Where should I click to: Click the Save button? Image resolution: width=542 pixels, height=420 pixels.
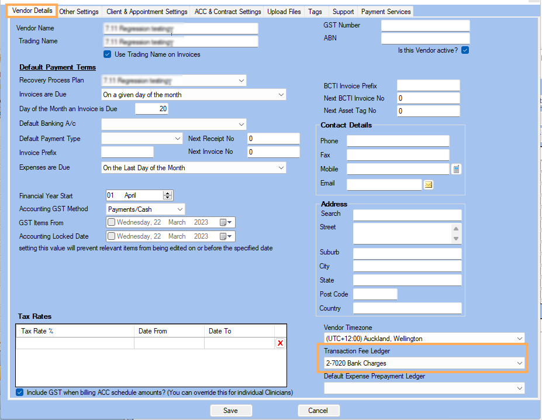pyautogui.click(x=230, y=411)
